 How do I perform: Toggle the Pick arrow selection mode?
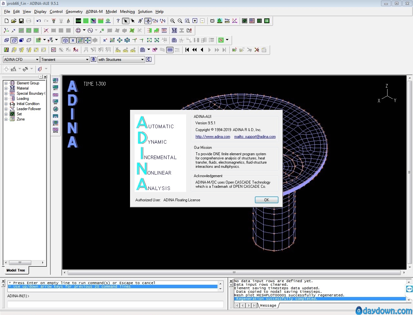point(126,21)
